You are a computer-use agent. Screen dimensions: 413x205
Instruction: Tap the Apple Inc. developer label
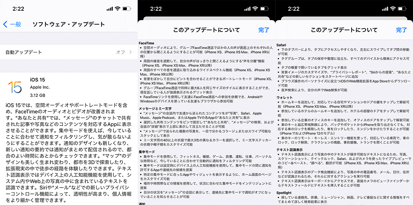pyautogui.click(x=40, y=87)
